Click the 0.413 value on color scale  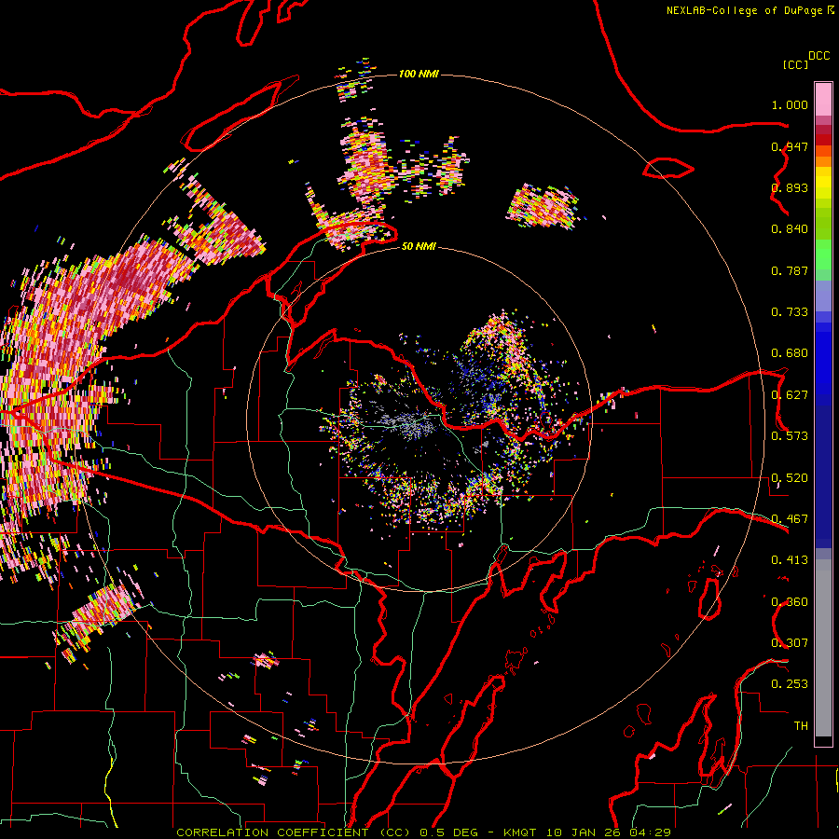pyautogui.click(x=790, y=560)
